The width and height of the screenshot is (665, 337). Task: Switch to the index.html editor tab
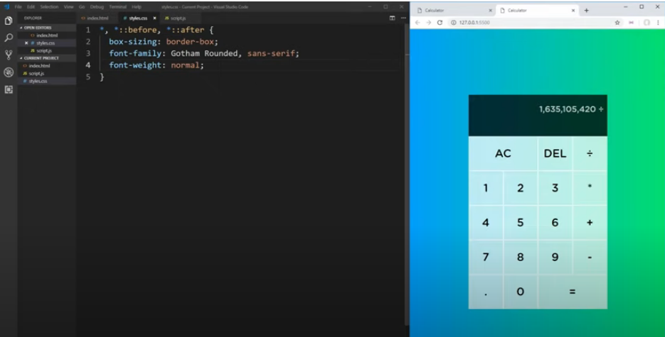tap(97, 18)
